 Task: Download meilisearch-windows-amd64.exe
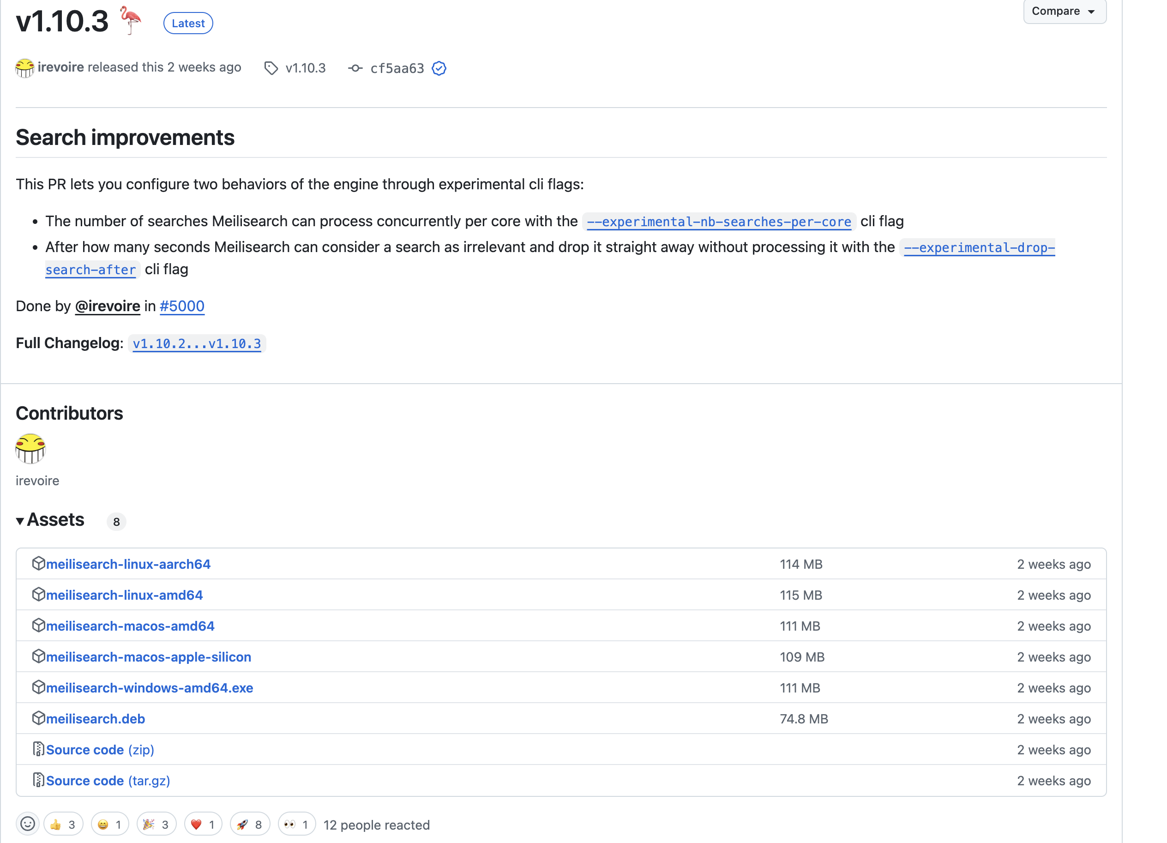149,687
